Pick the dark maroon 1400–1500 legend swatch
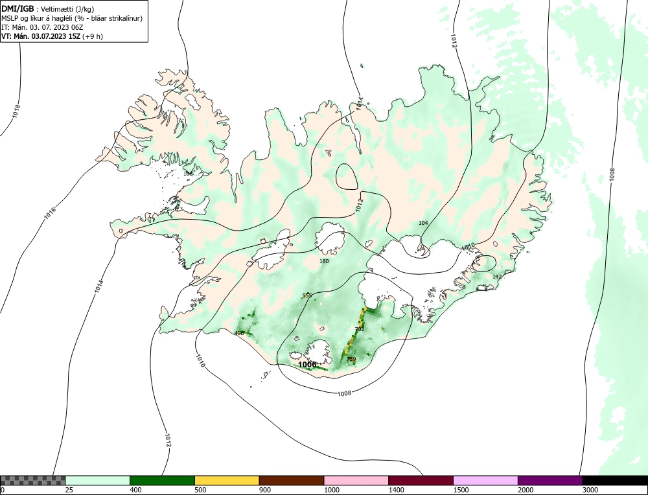 point(421,480)
